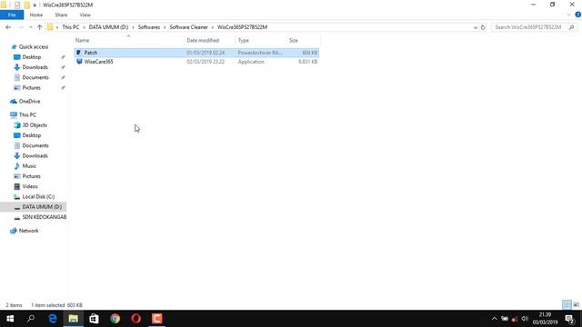This screenshot has height=327, width=582.
Task: Open Downloads under This PC
Action: (35, 155)
